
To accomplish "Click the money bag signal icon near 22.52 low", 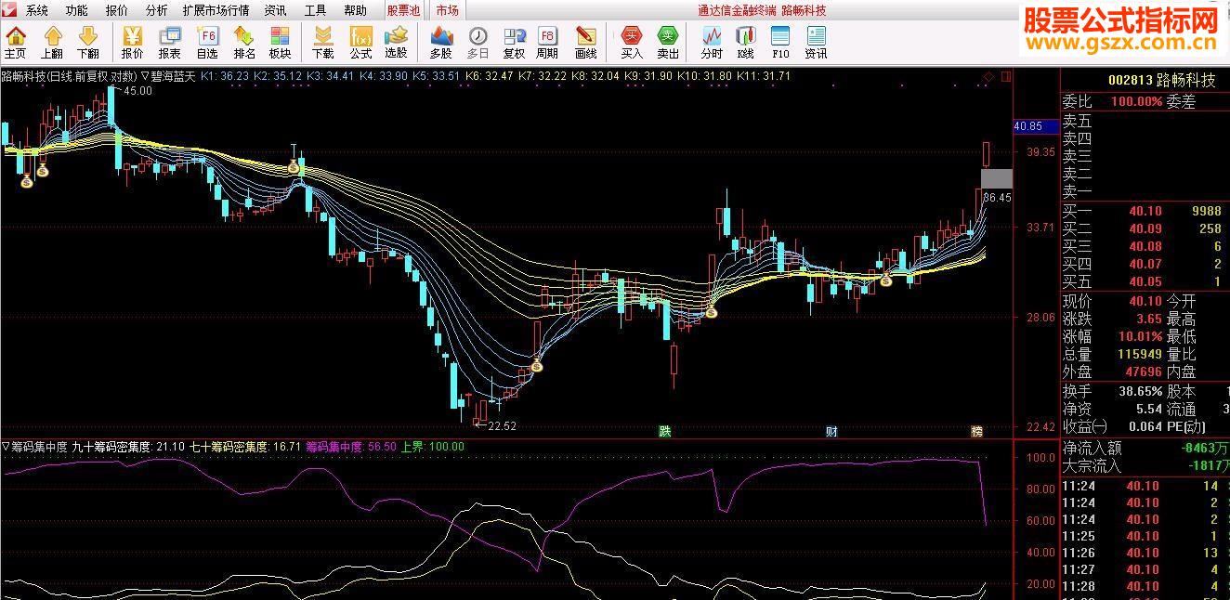I will coord(536,366).
